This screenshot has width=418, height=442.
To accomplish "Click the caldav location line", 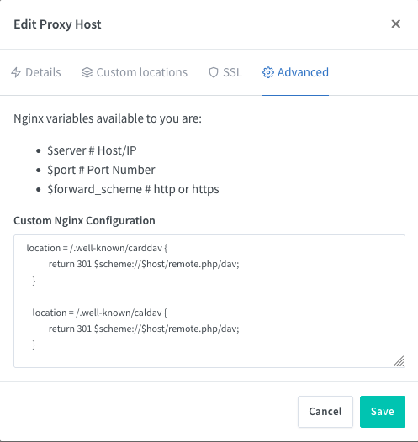I will pos(99,313).
